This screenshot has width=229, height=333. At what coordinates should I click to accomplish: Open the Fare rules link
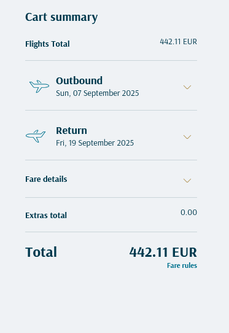182,265
